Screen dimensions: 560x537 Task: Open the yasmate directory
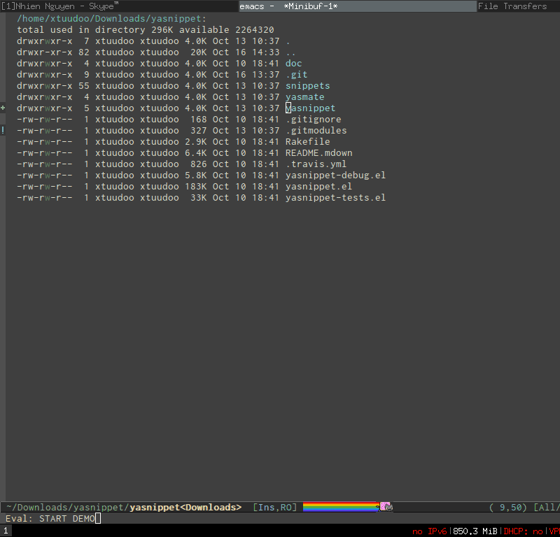pos(304,97)
